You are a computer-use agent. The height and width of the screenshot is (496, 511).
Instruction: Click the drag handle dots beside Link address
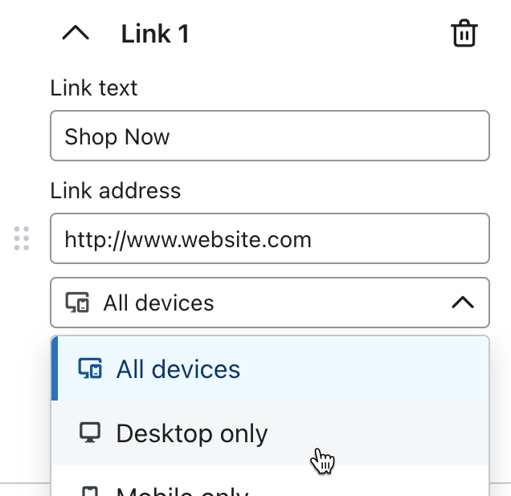(22, 238)
